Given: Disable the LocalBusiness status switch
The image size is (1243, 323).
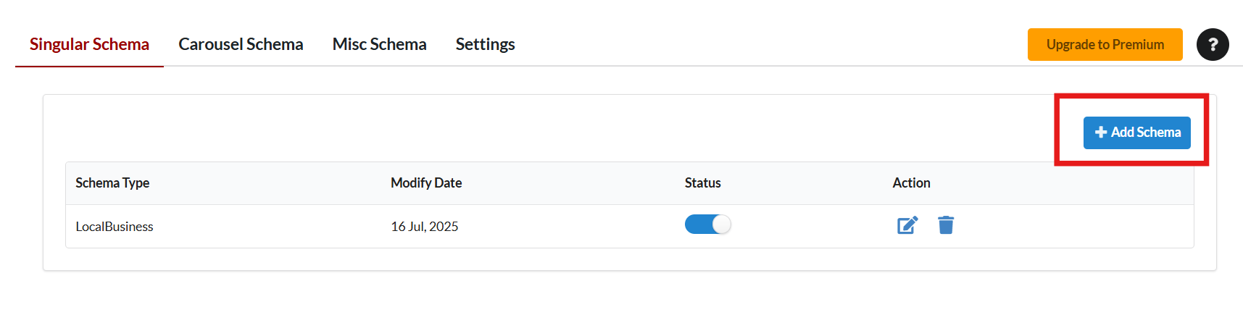Looking at the screenshot, I should [x=708, y=225].
